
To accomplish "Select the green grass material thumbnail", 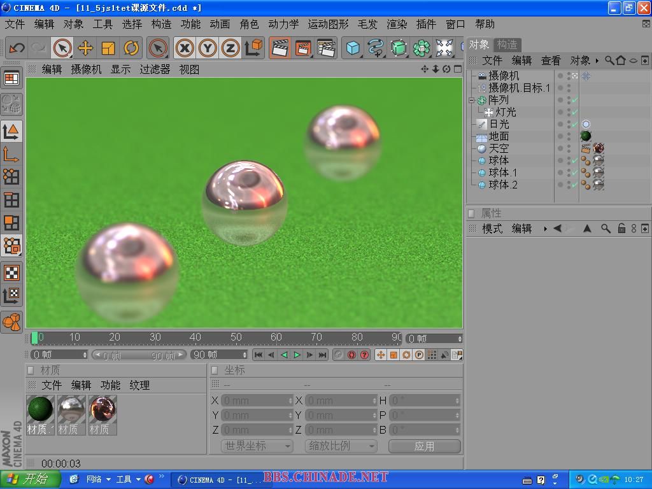I will coord(40,409).
